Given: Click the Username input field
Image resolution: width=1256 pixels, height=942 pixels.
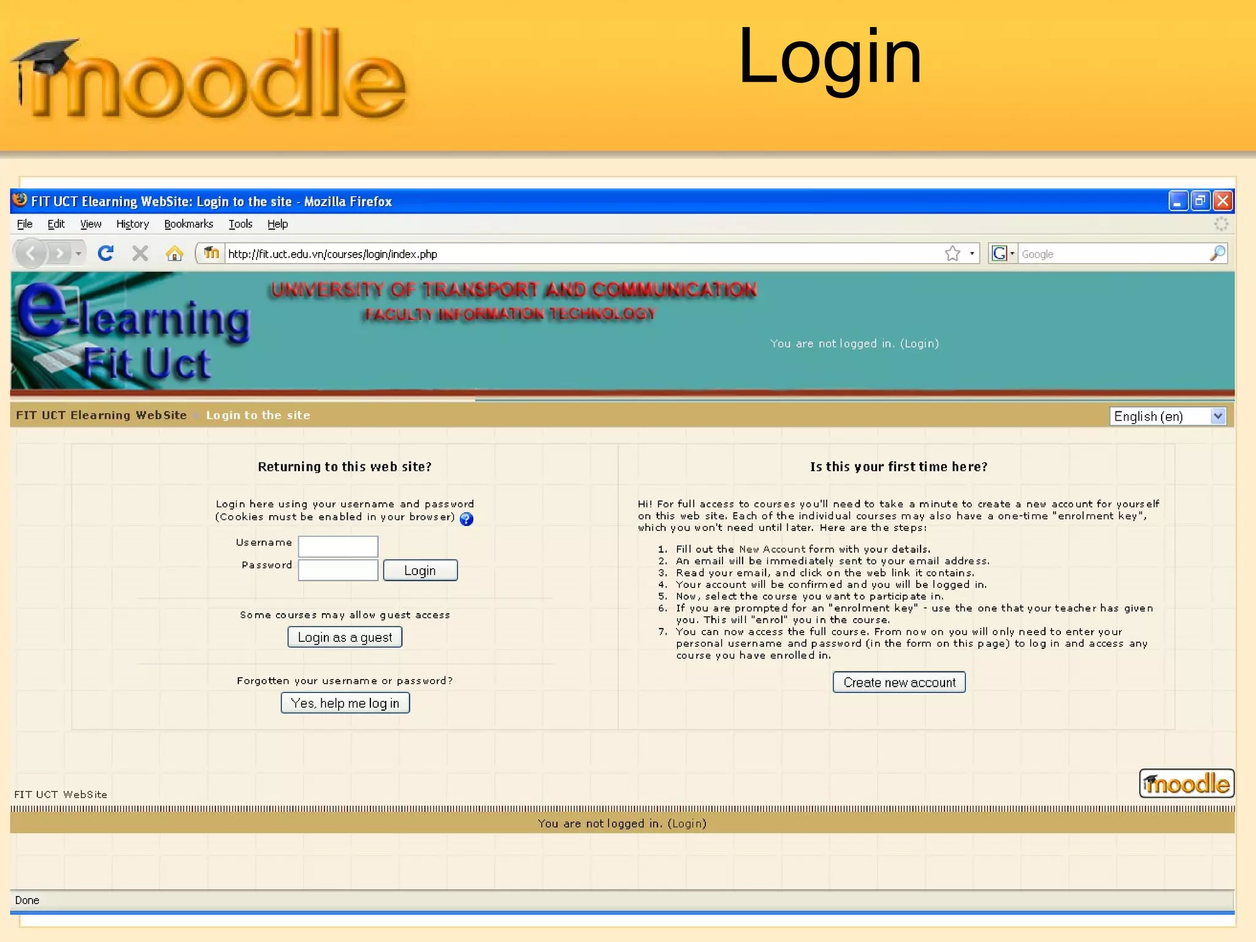Looking at the screenshot, I should (338, 546).
